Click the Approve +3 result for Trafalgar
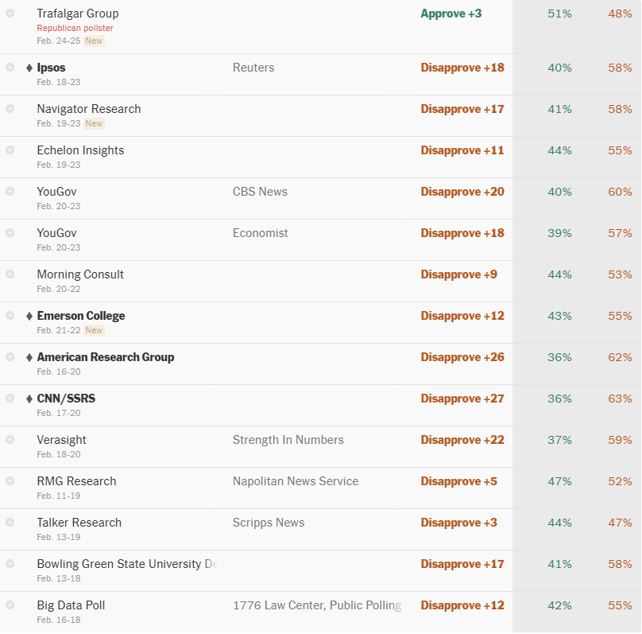 (451, 14)
